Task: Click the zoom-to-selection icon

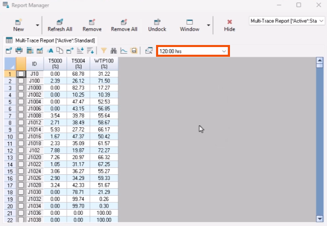Action: pos(149,51)
